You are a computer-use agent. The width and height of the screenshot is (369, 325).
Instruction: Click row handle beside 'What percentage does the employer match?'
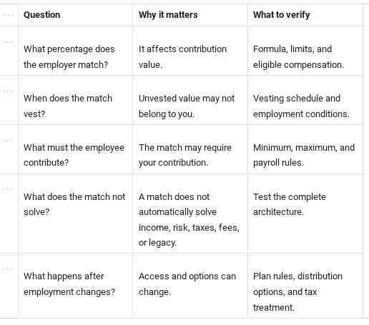click(8, 42)
